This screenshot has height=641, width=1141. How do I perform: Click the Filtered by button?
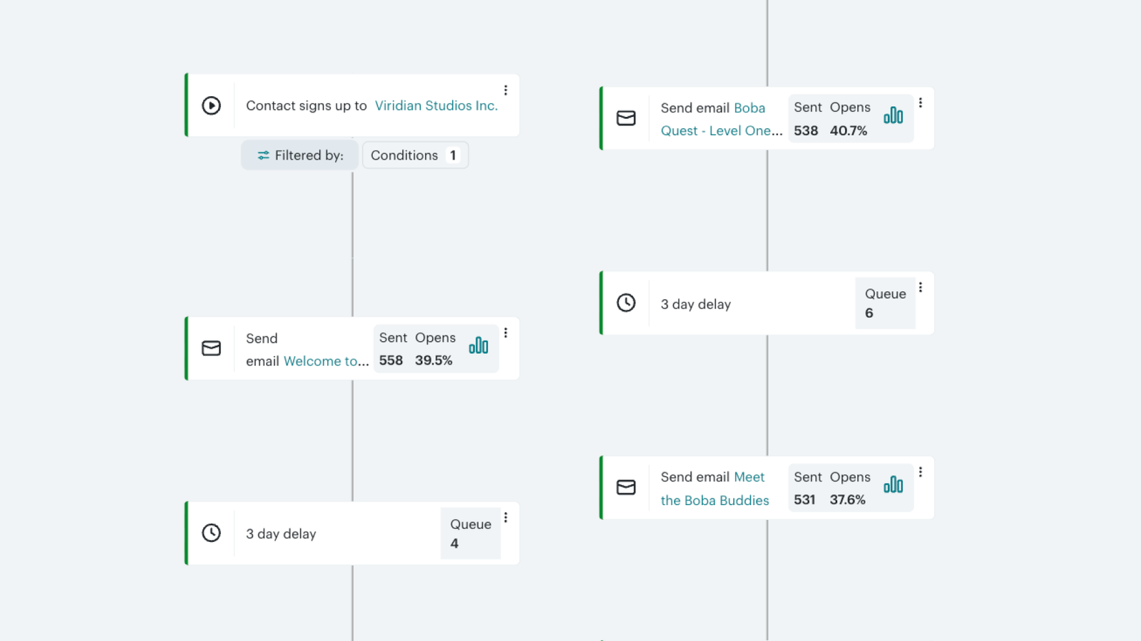(300, 155)
